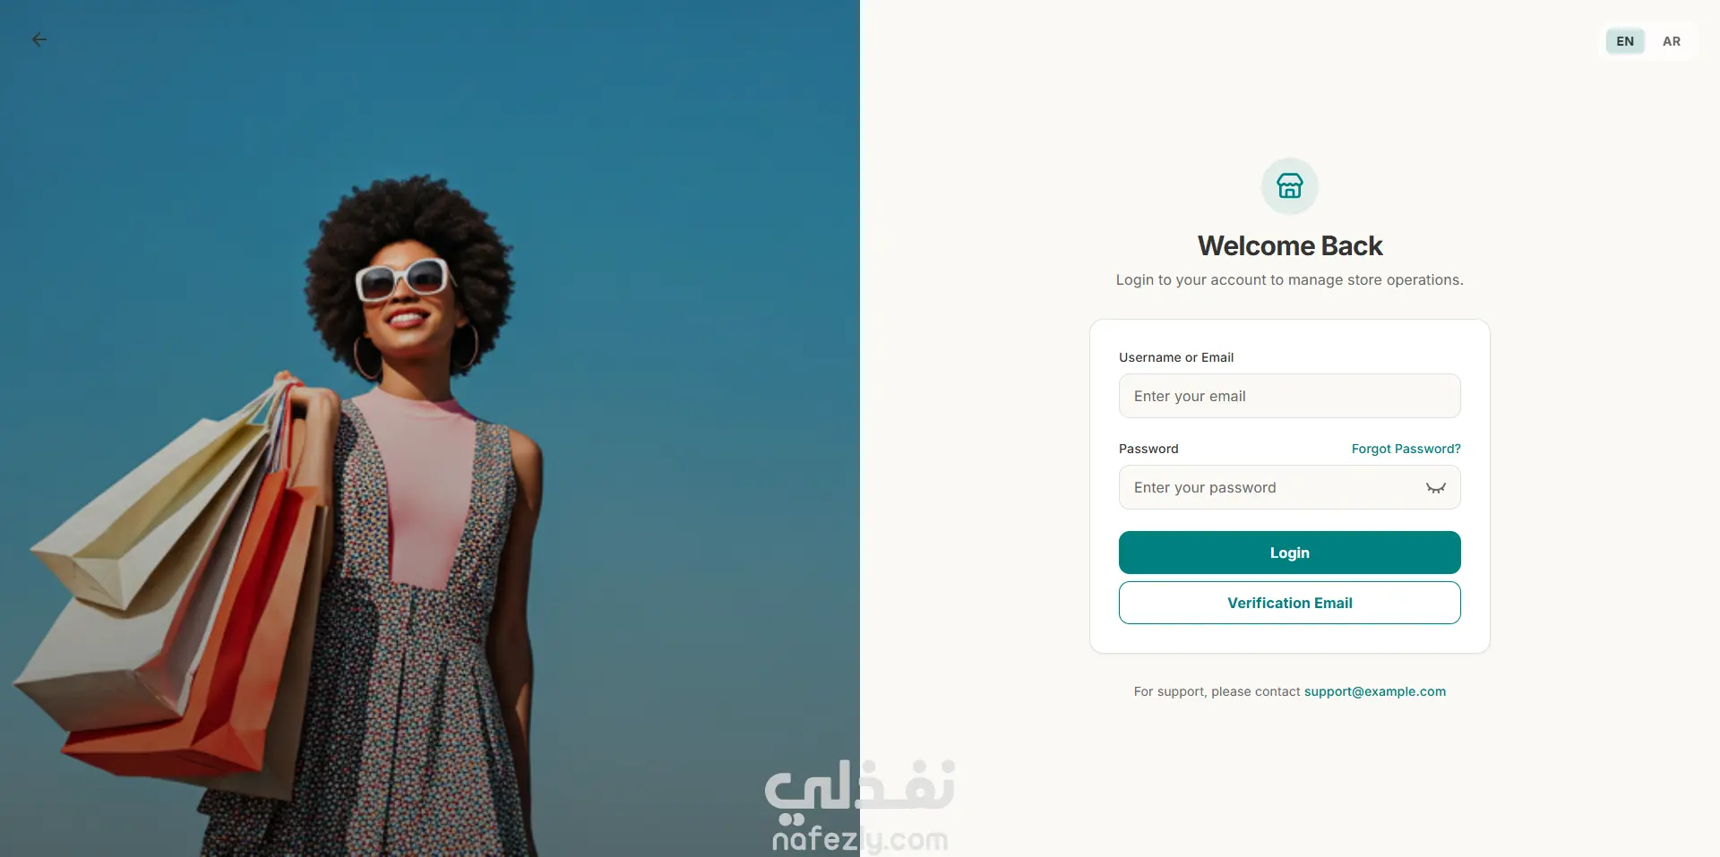Open the support@example.com link

(x=1374, y=691)
